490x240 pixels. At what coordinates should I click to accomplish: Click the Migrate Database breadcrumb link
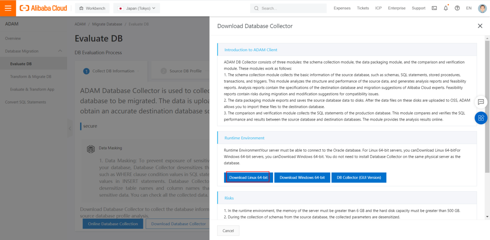pos(107,24)
